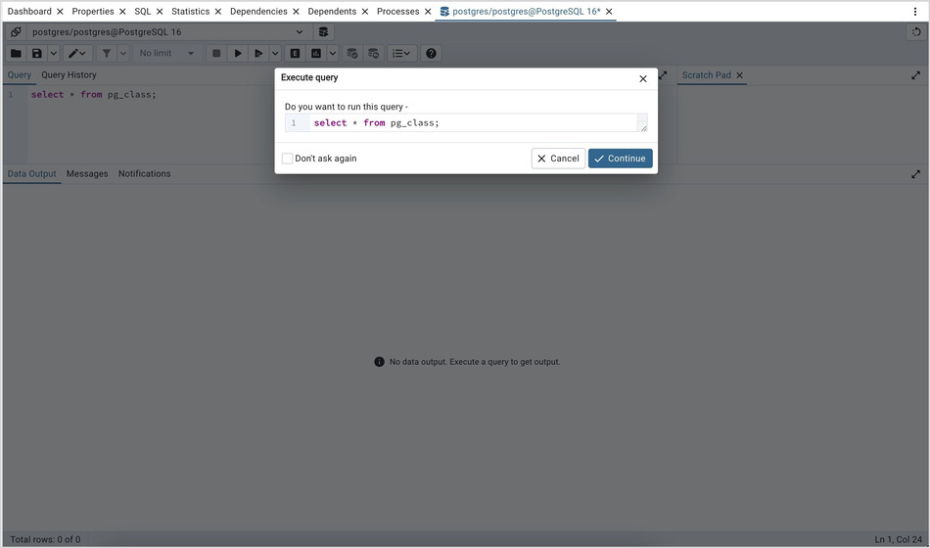This screenshot has width=930, height=548.
Task: Click the Stop query square icon
Action: pos(216,54)
